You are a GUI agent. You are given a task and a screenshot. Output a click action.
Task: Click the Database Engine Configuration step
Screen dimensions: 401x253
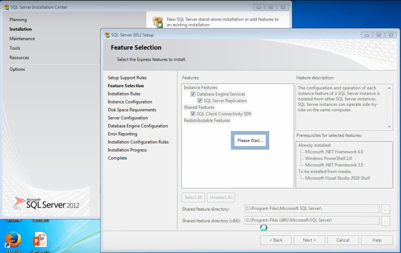[x=138, y=126]
